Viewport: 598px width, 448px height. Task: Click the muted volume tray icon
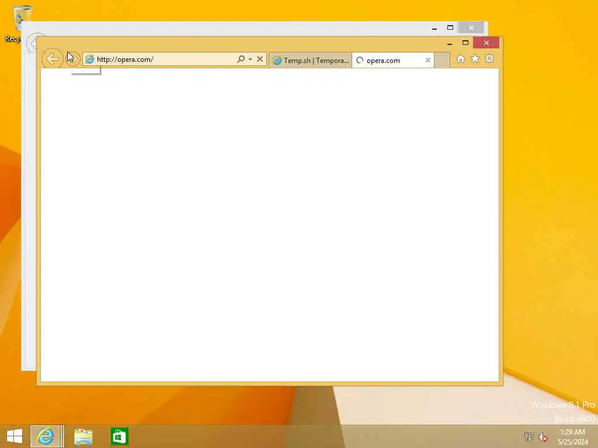click(x=543, y=437)
